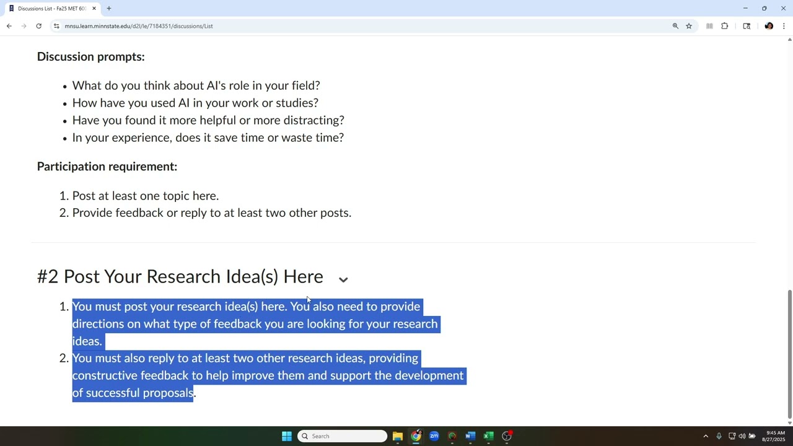Click the 'Discussion prompts:' heading
The width and height of the screenshot is (793, 446).
click(x=91, y=56)
